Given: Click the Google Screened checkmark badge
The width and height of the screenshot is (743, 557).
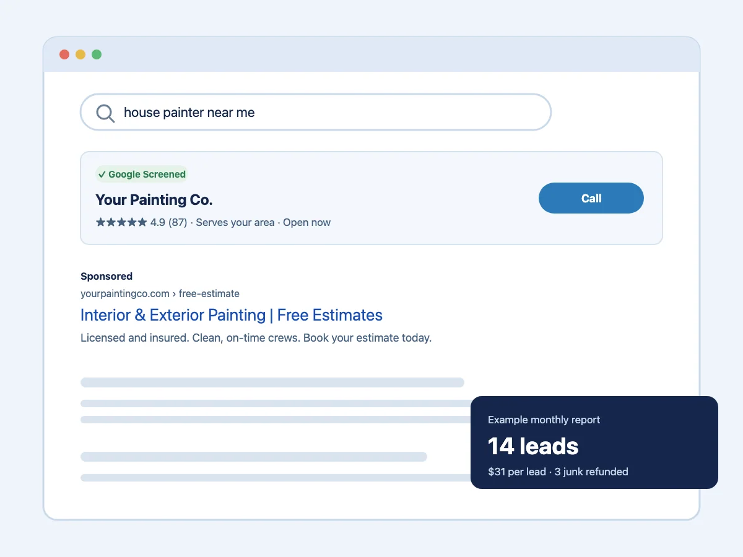Looking at the screenshot, I should [142, 175].
